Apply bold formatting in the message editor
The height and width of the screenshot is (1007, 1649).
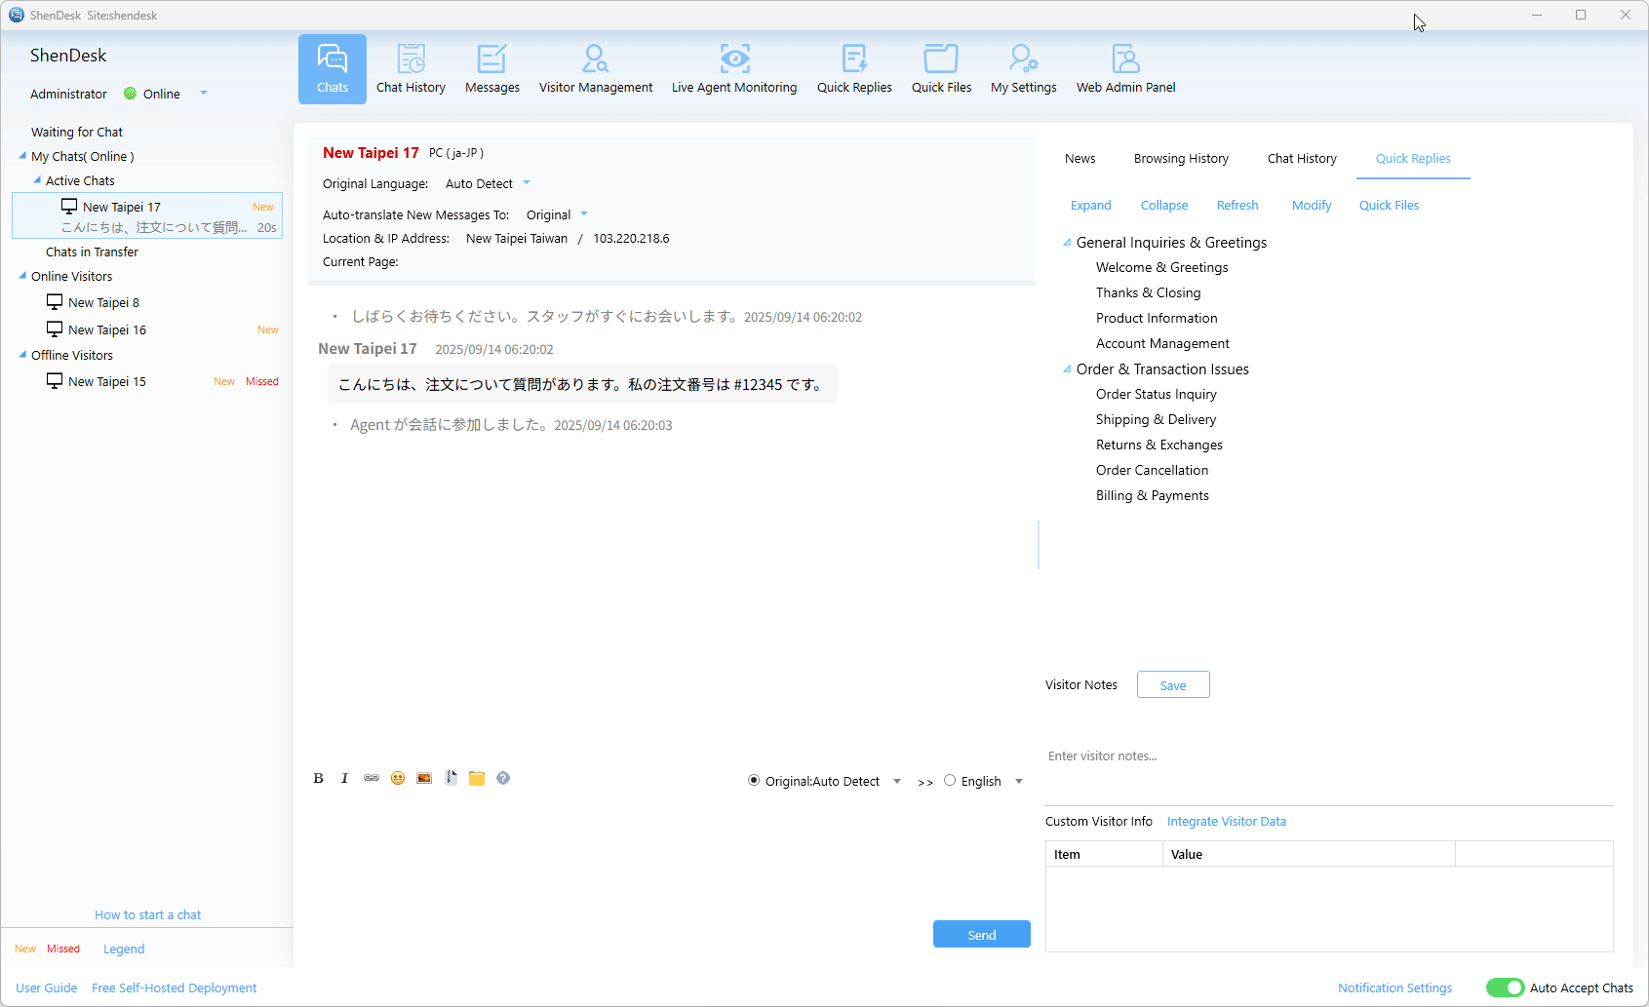point(318,778)
